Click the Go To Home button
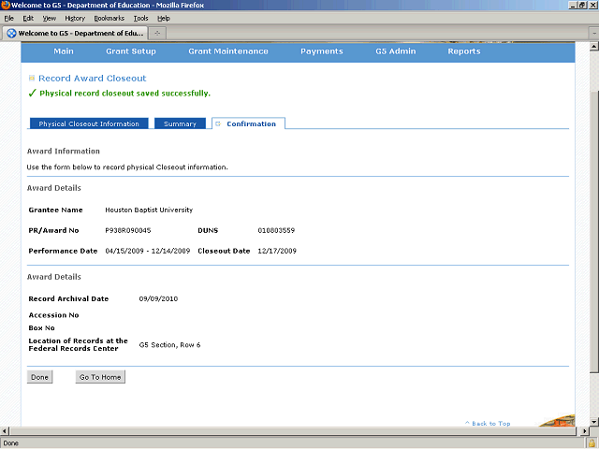 [100, 377]
